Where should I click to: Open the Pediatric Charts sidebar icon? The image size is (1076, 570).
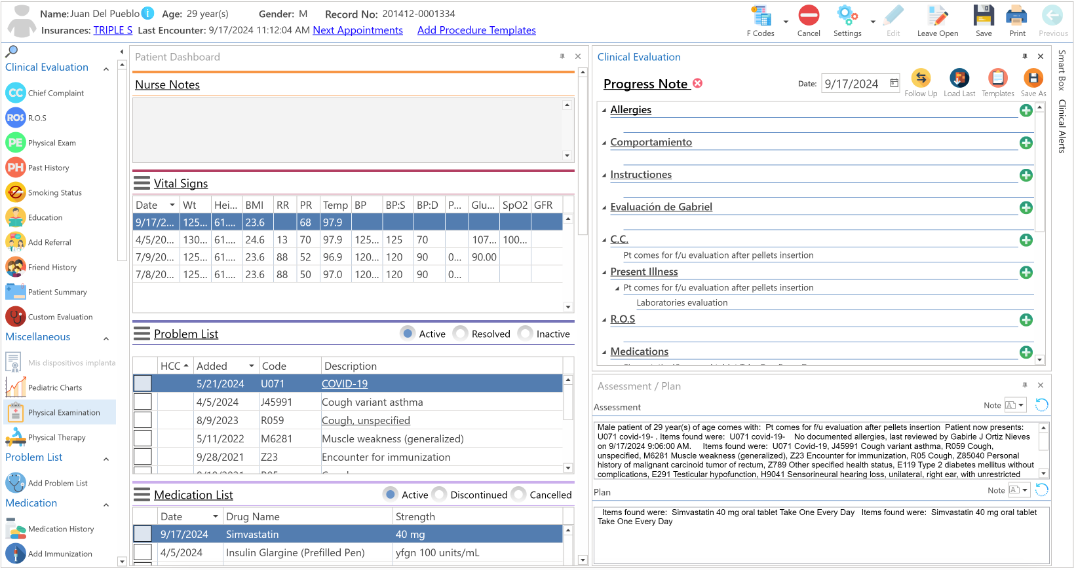[16, 387]
